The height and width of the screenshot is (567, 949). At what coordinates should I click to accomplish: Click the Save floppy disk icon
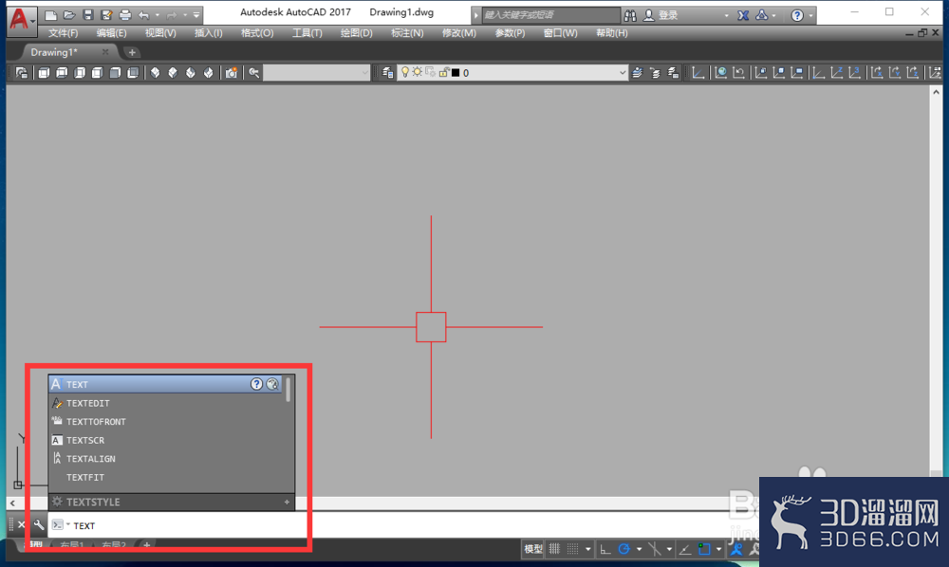pyautogui.click(x=87, y=15)
